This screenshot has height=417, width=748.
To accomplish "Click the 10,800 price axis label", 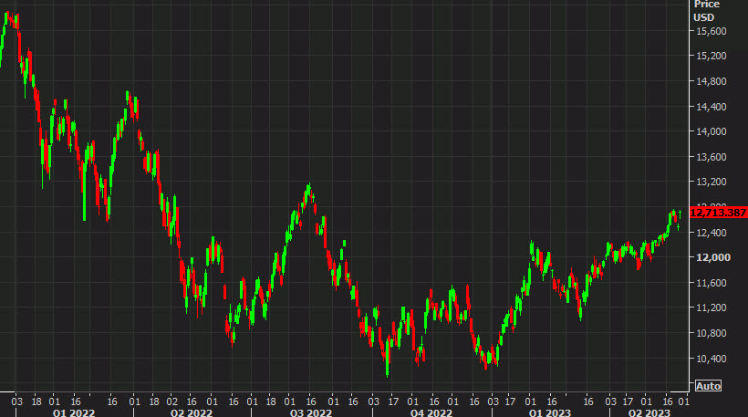I will (712, 333).
